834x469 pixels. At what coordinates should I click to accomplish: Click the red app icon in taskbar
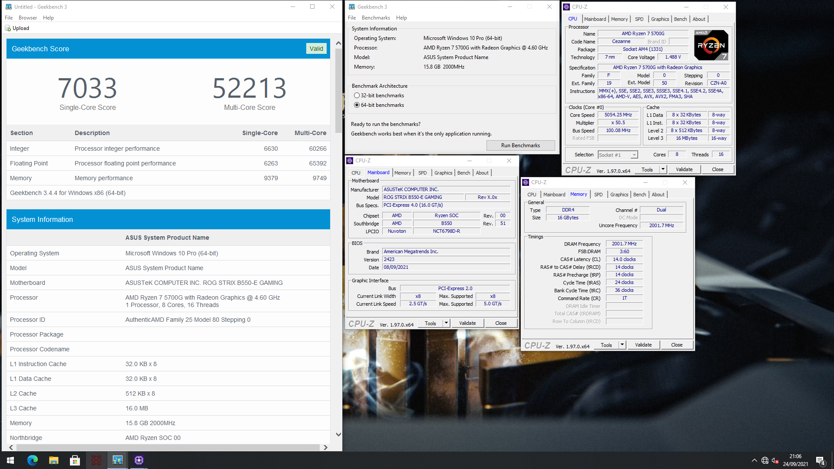tap(96, 460)
